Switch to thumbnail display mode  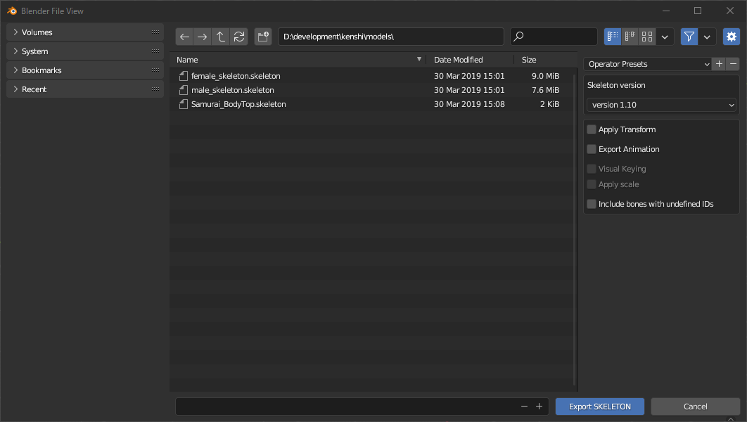(647, 37)
